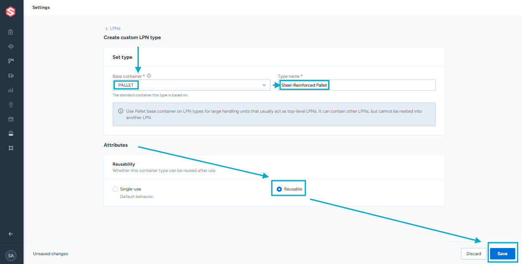Open the stacked box icon in sidebar

pos(11,46)
